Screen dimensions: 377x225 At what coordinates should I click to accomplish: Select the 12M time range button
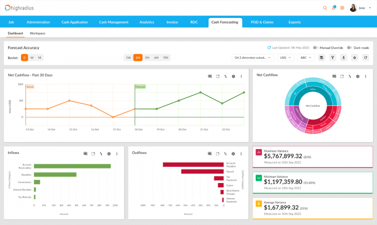pyautogui.click(x=165, y=57)
